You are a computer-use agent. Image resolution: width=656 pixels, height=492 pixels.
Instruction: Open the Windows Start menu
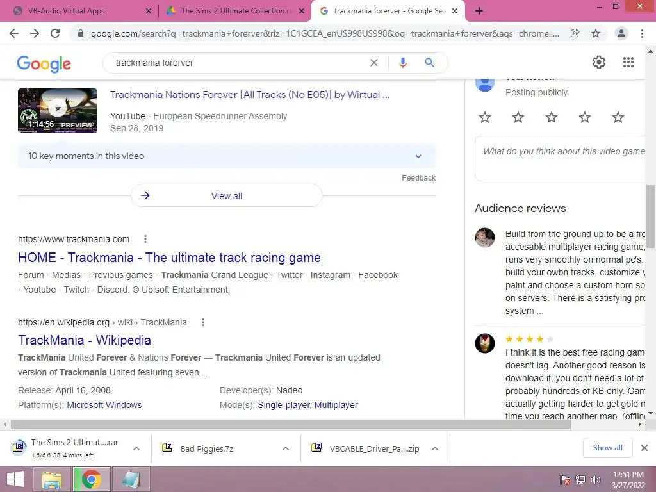pos(15,479)
